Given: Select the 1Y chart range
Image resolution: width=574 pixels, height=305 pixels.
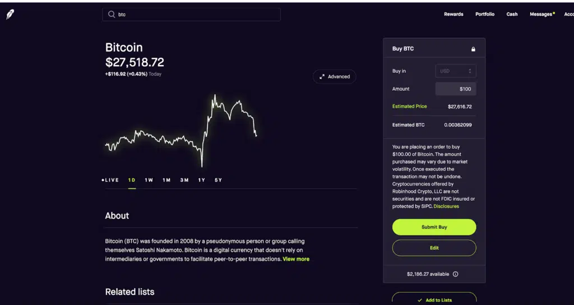Looking at the screenshot, I should 202,180.
